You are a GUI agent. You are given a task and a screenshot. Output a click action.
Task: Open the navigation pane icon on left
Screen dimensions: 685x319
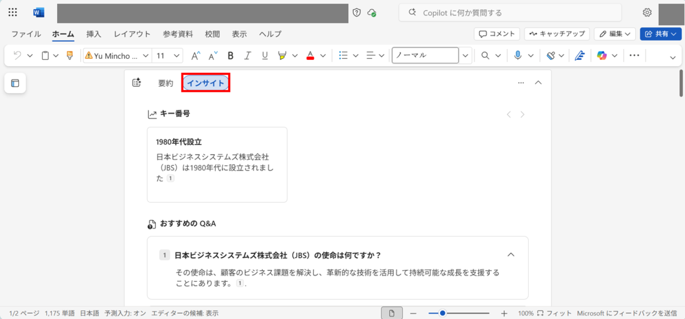point(15,83)
